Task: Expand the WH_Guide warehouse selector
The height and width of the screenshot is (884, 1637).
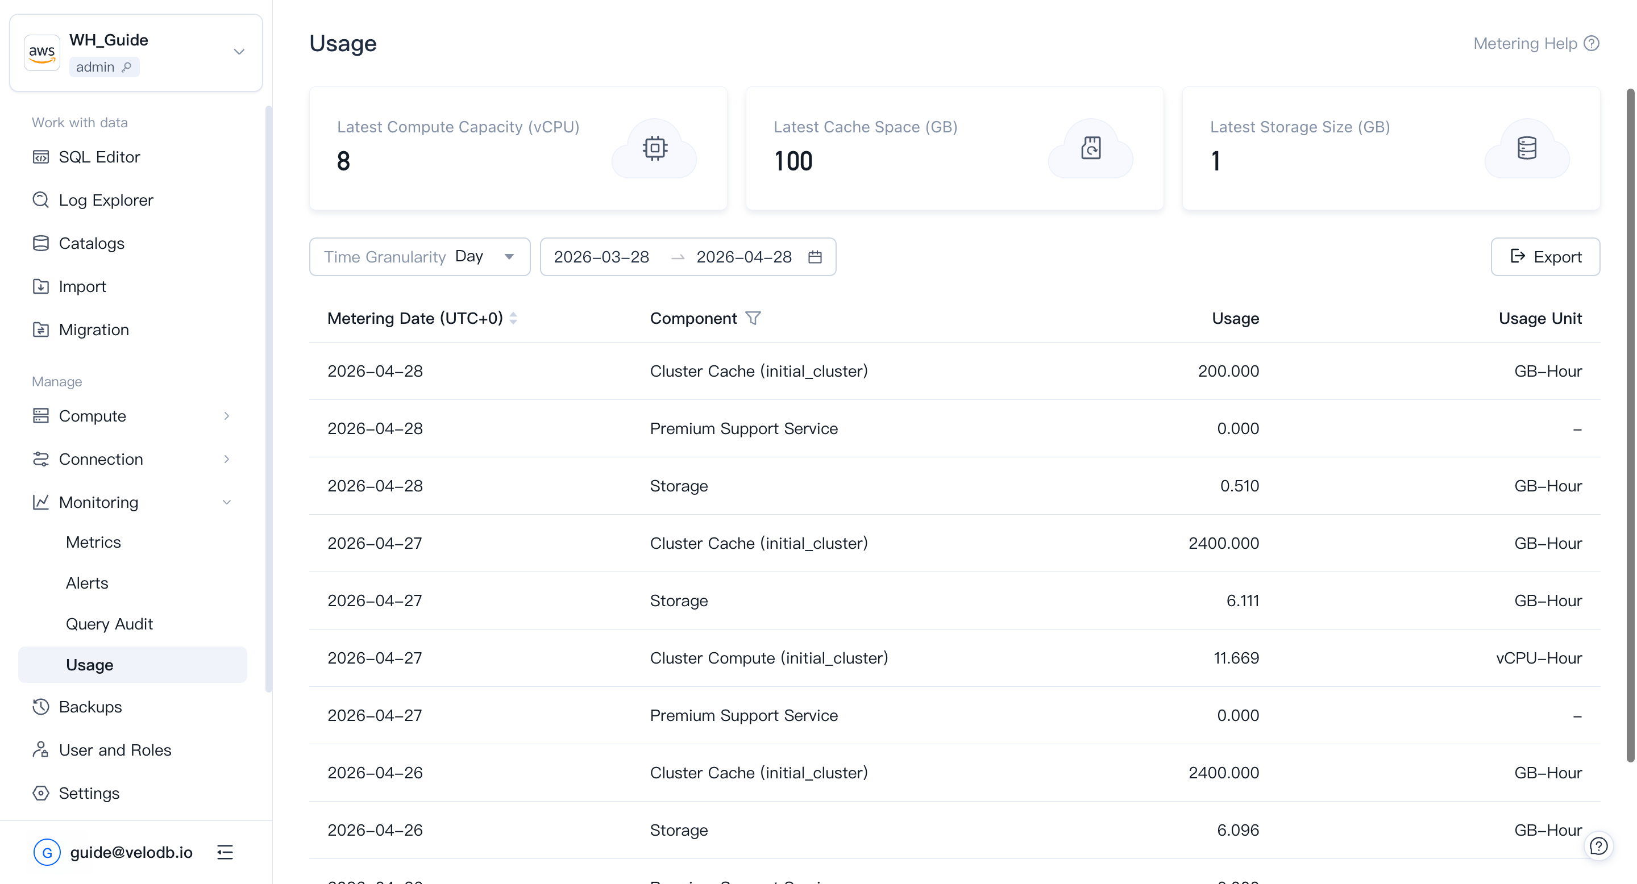Action: click(x=239, y=52)
